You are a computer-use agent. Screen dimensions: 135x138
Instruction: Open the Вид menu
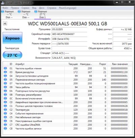[x=34, y=8]
